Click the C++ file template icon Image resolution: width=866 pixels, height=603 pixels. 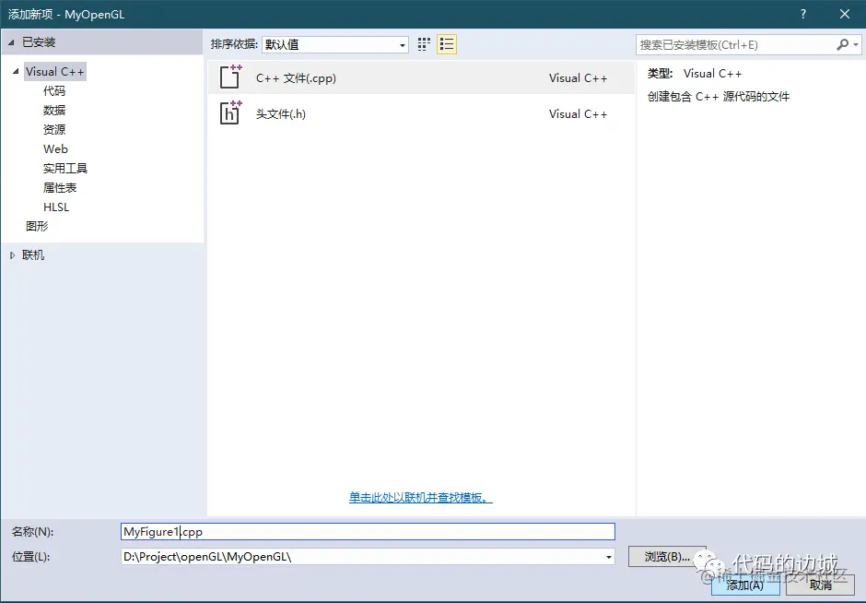click(x=230, y=77)
